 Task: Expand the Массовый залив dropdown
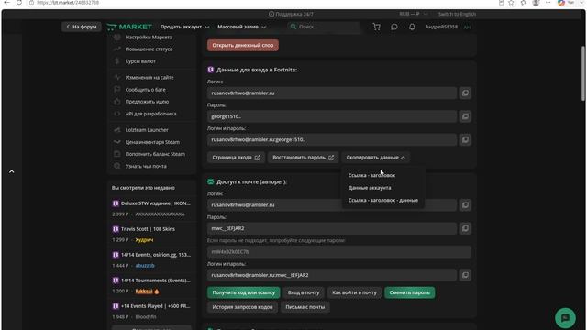point(241,27)
